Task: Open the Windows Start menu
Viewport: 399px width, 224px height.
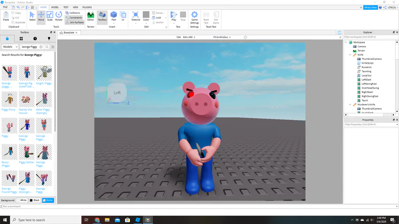Action: (5, 220)
